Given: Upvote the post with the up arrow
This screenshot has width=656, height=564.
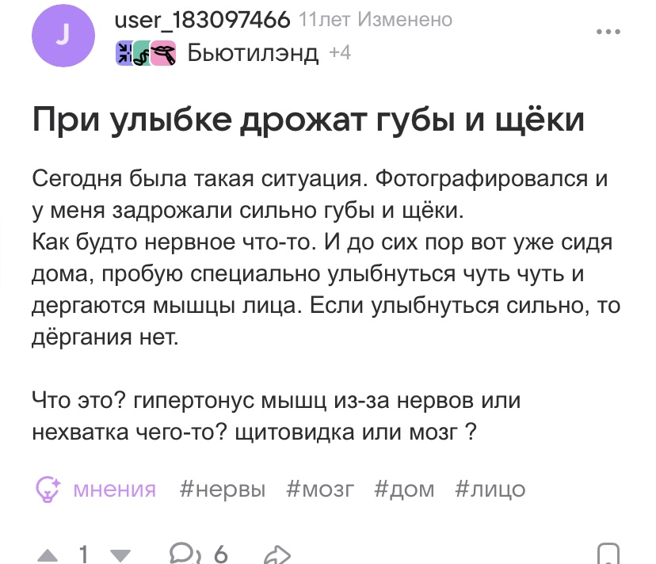Looking at the screenshot, I should (48, 554).
